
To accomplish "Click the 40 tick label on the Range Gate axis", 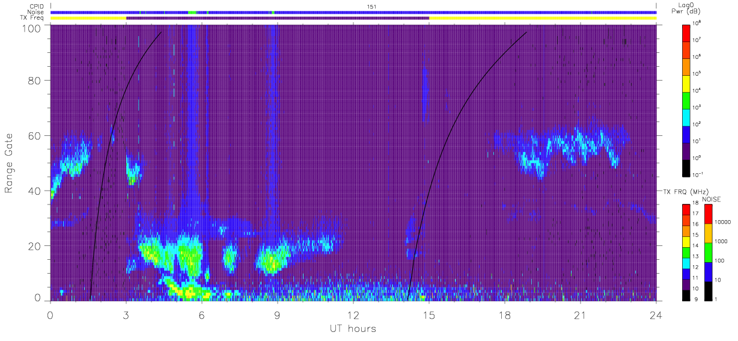I will 34,191.
